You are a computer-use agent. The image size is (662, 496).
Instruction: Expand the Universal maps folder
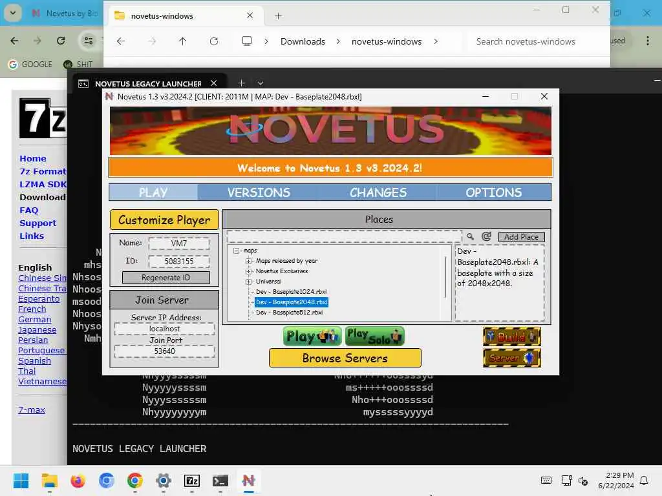[249, 282]
